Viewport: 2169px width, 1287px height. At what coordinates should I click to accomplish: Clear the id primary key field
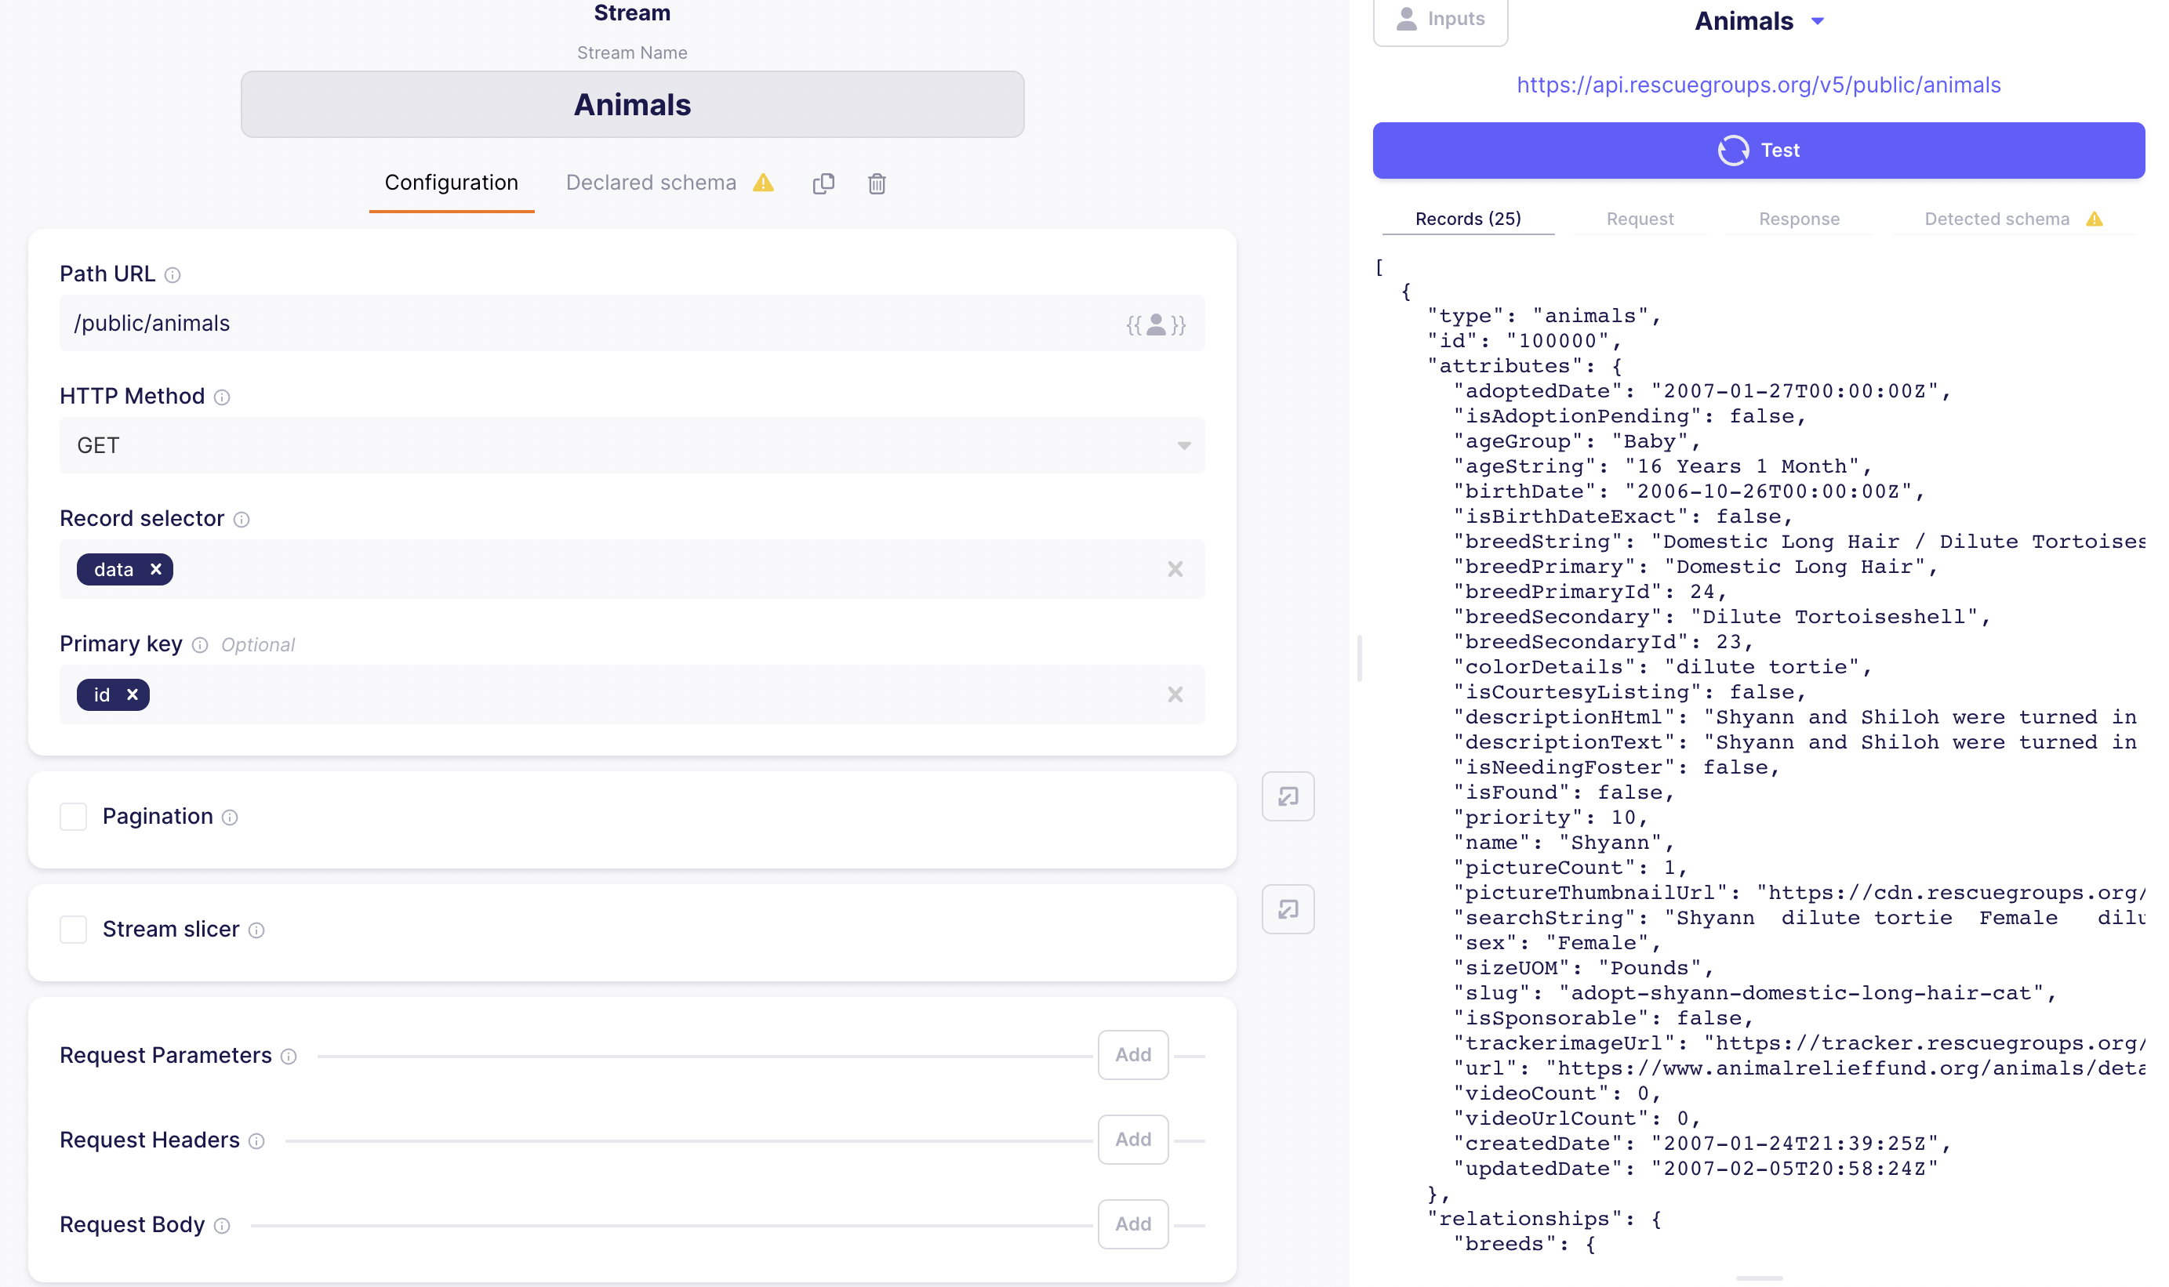coord(1175,694)
